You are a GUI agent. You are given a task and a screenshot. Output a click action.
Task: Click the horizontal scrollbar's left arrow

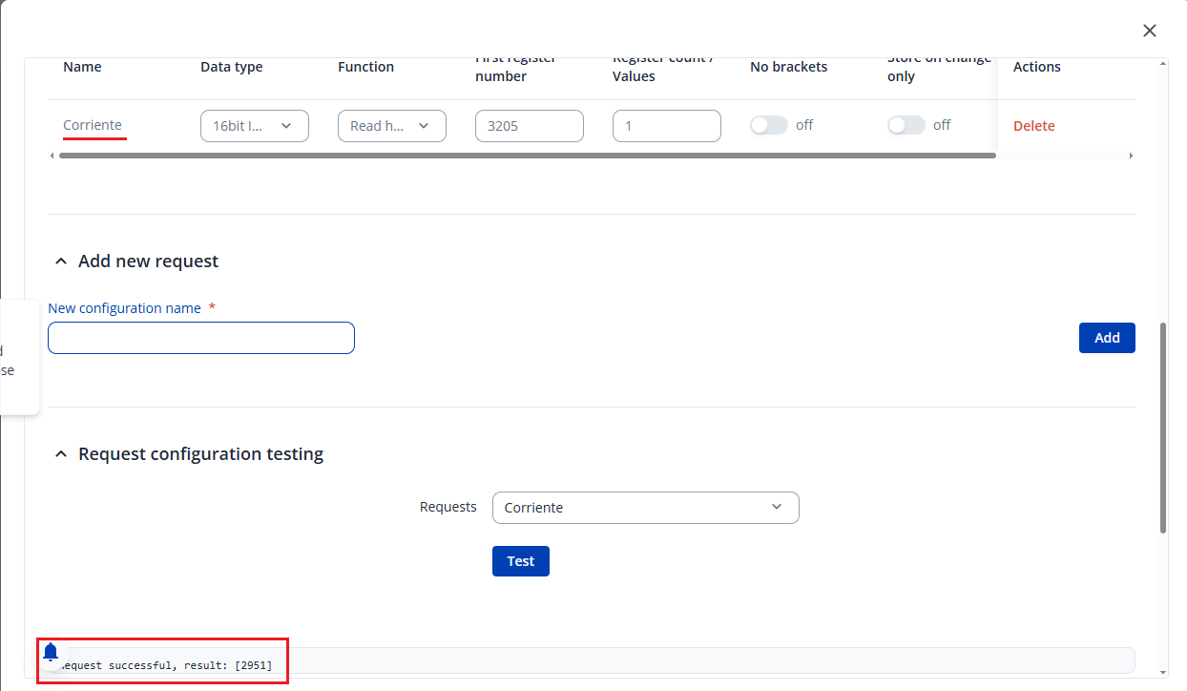(x=52, y=156)
